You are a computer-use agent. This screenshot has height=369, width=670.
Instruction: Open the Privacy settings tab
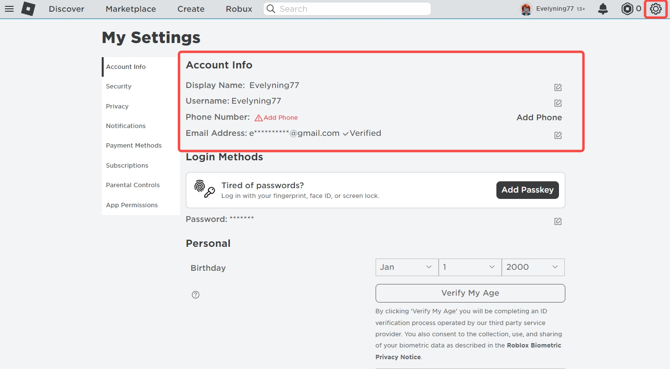point(117,107)
